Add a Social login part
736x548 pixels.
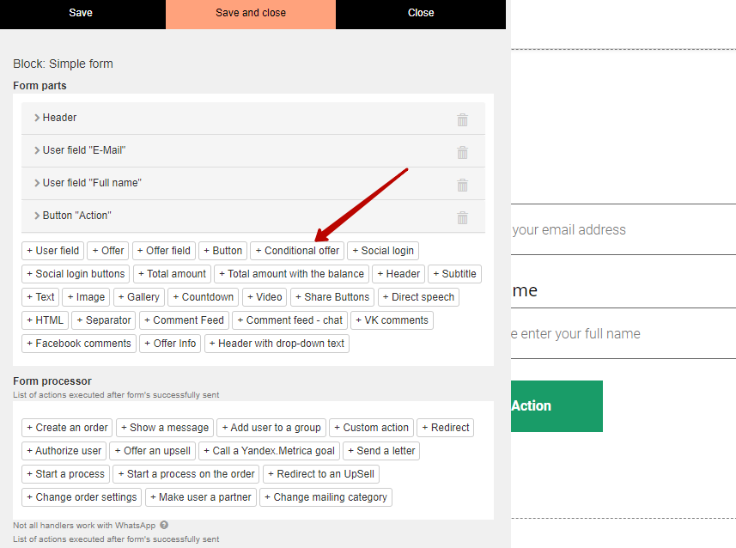coord(383,251)
